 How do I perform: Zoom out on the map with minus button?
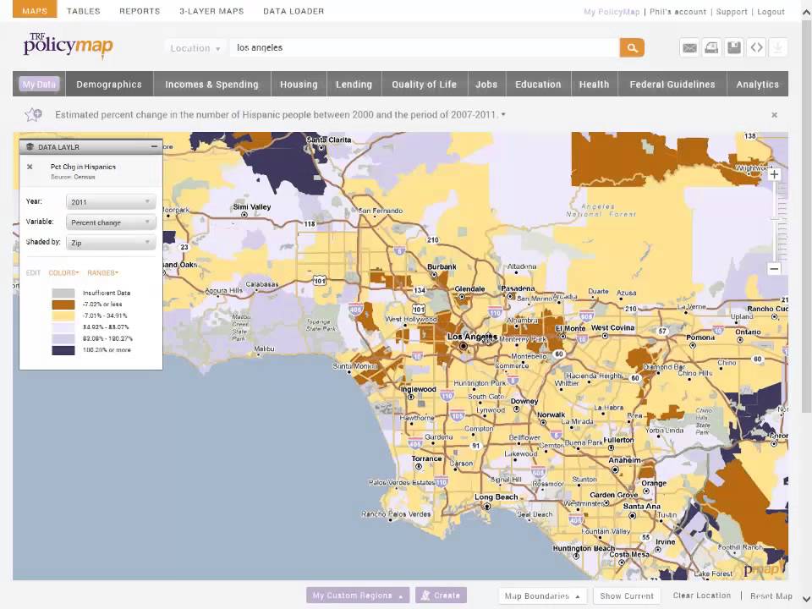(774, 269)
